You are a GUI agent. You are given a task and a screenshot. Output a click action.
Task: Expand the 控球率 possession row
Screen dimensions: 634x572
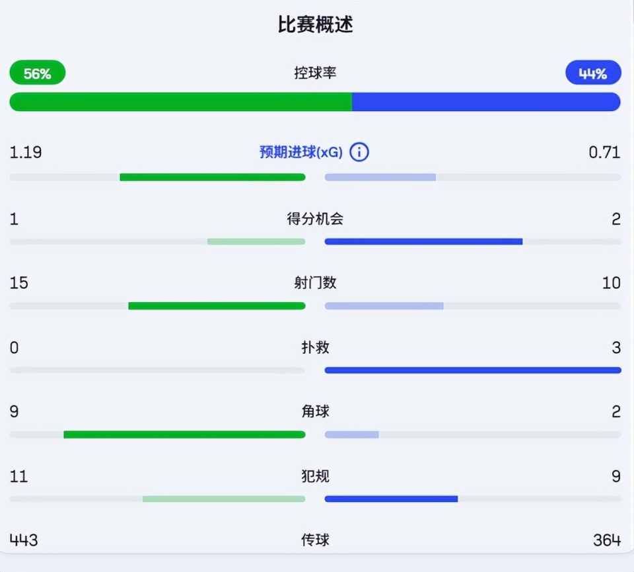[317, 73]
